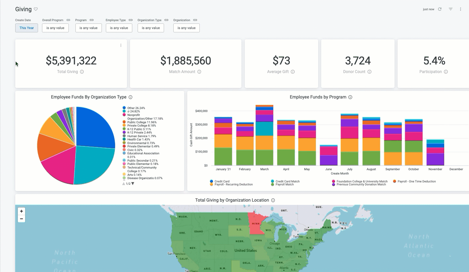Click the link icon beside Overall Program
Screen dimensions: 469x272
[x=68, y=20]
